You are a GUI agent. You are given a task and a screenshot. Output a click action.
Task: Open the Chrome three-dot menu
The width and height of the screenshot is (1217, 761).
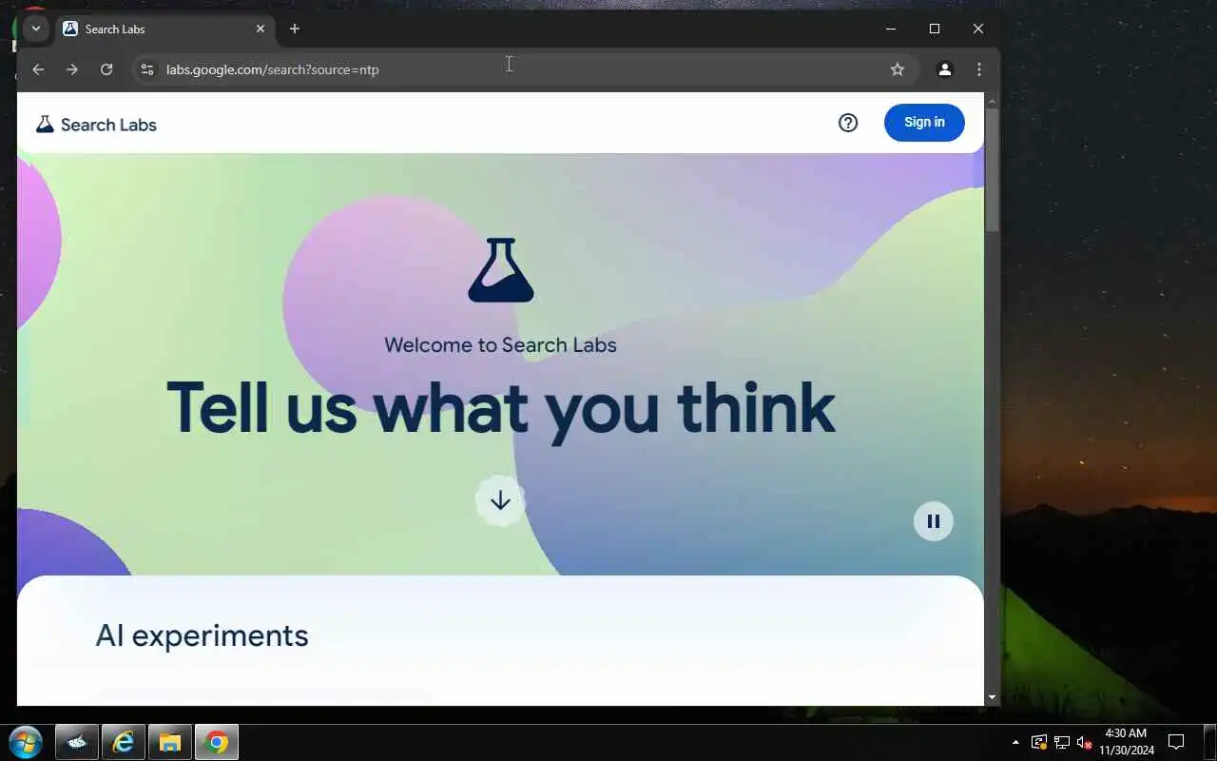pyautogui.click(x=979, y=69)
